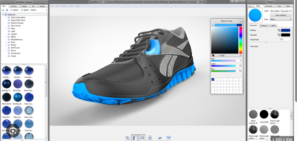Click the add folder icon in library toolbar
297x141 pixels.
(3, 10)
